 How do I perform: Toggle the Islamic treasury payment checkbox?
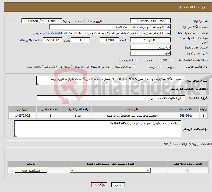[x=135, y=66]
